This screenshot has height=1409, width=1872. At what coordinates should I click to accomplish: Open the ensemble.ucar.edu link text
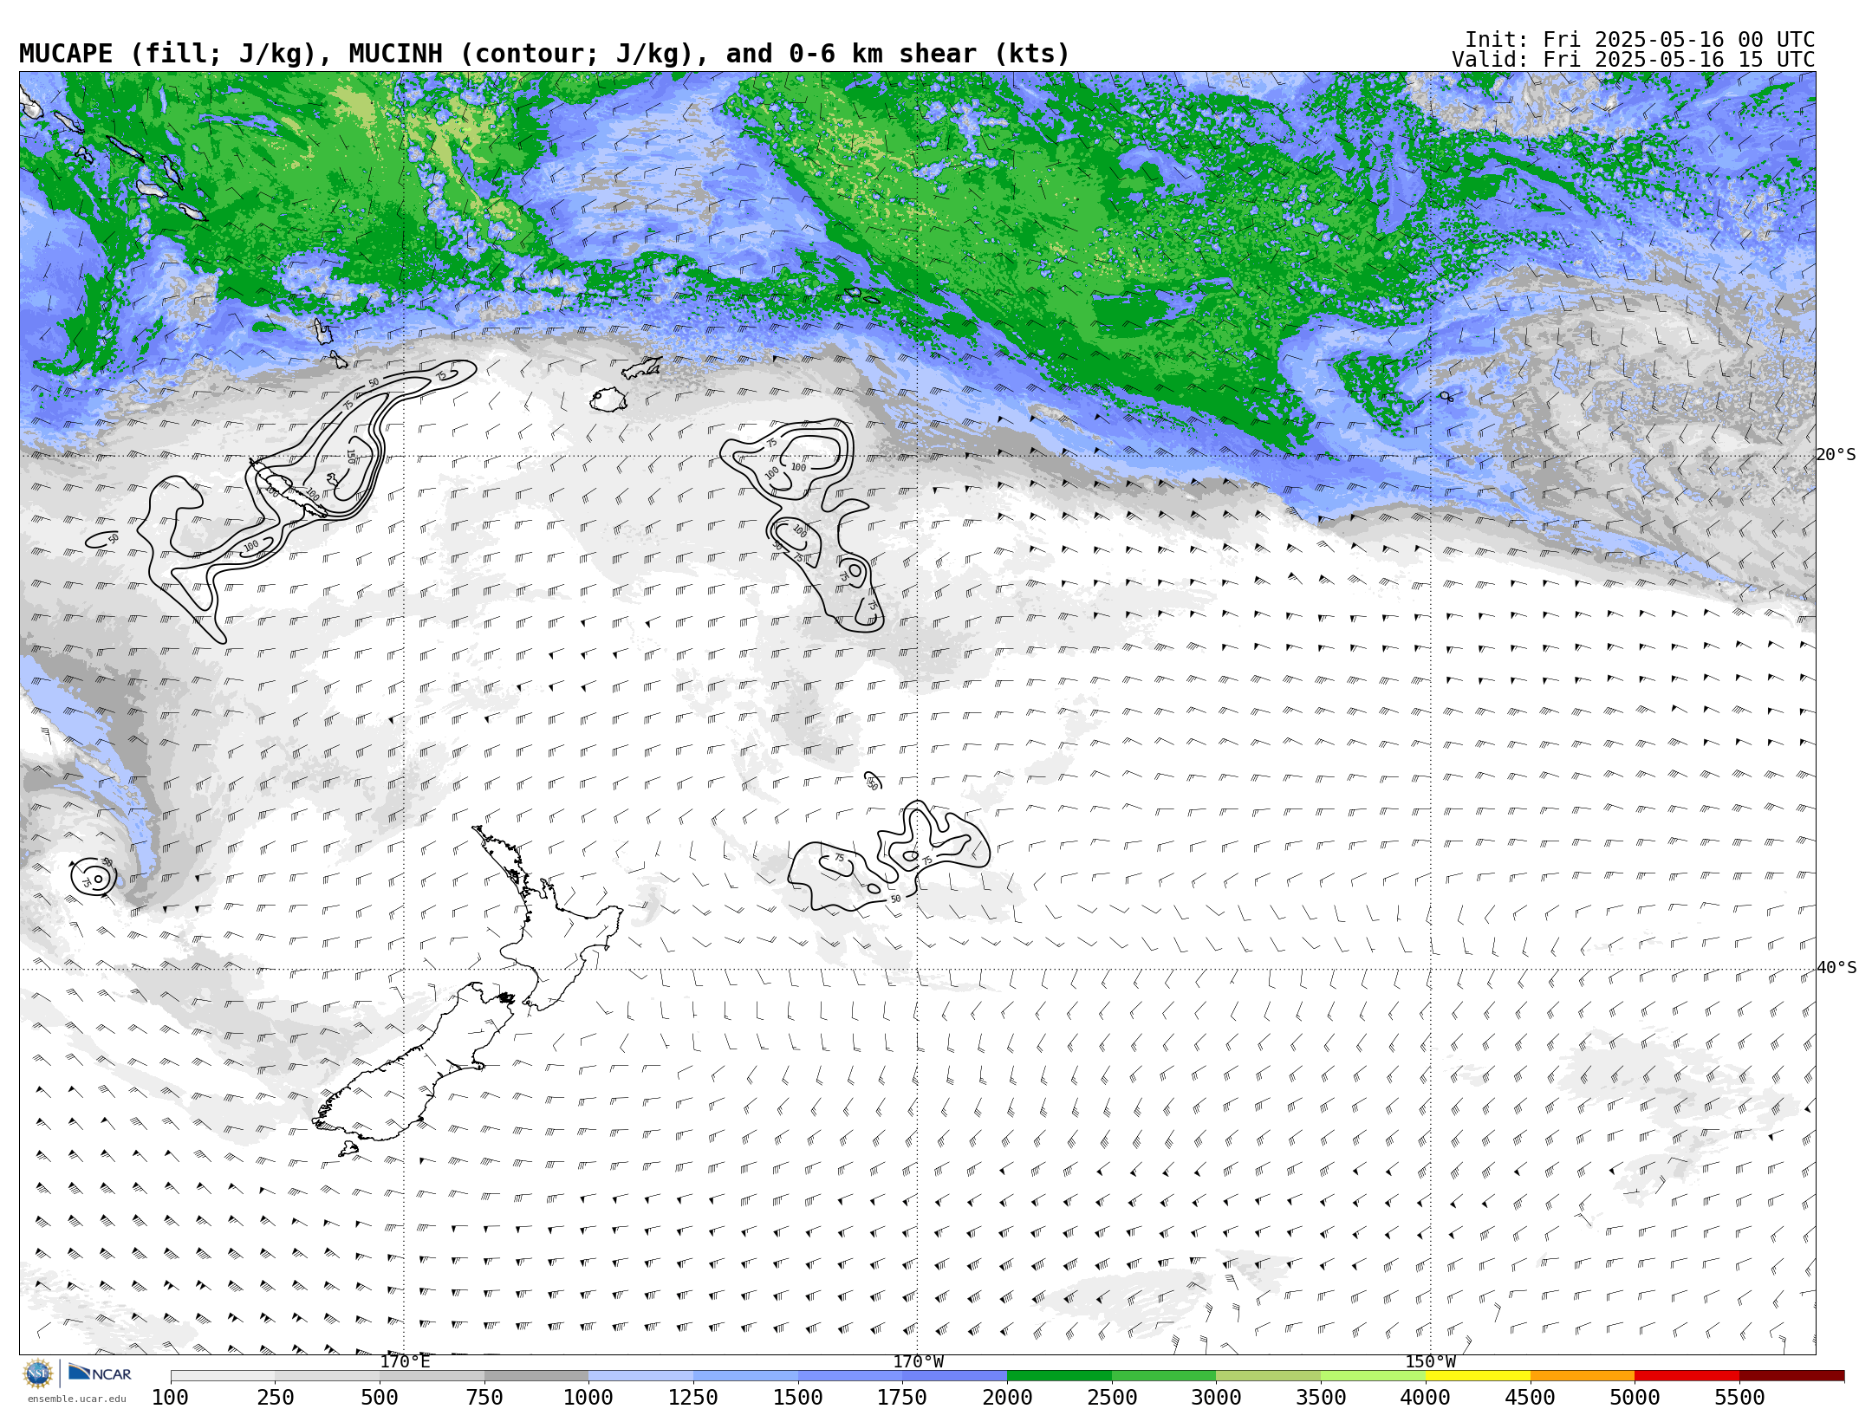pyautogui.click(x=76, y=1399)
